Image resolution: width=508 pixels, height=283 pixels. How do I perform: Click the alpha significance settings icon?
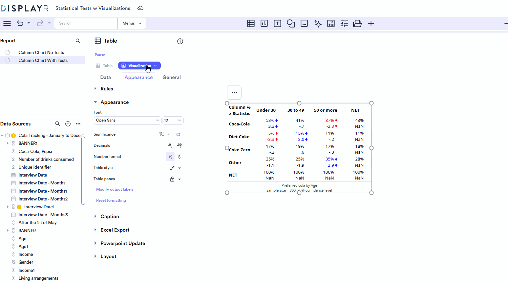click(179, 134)
